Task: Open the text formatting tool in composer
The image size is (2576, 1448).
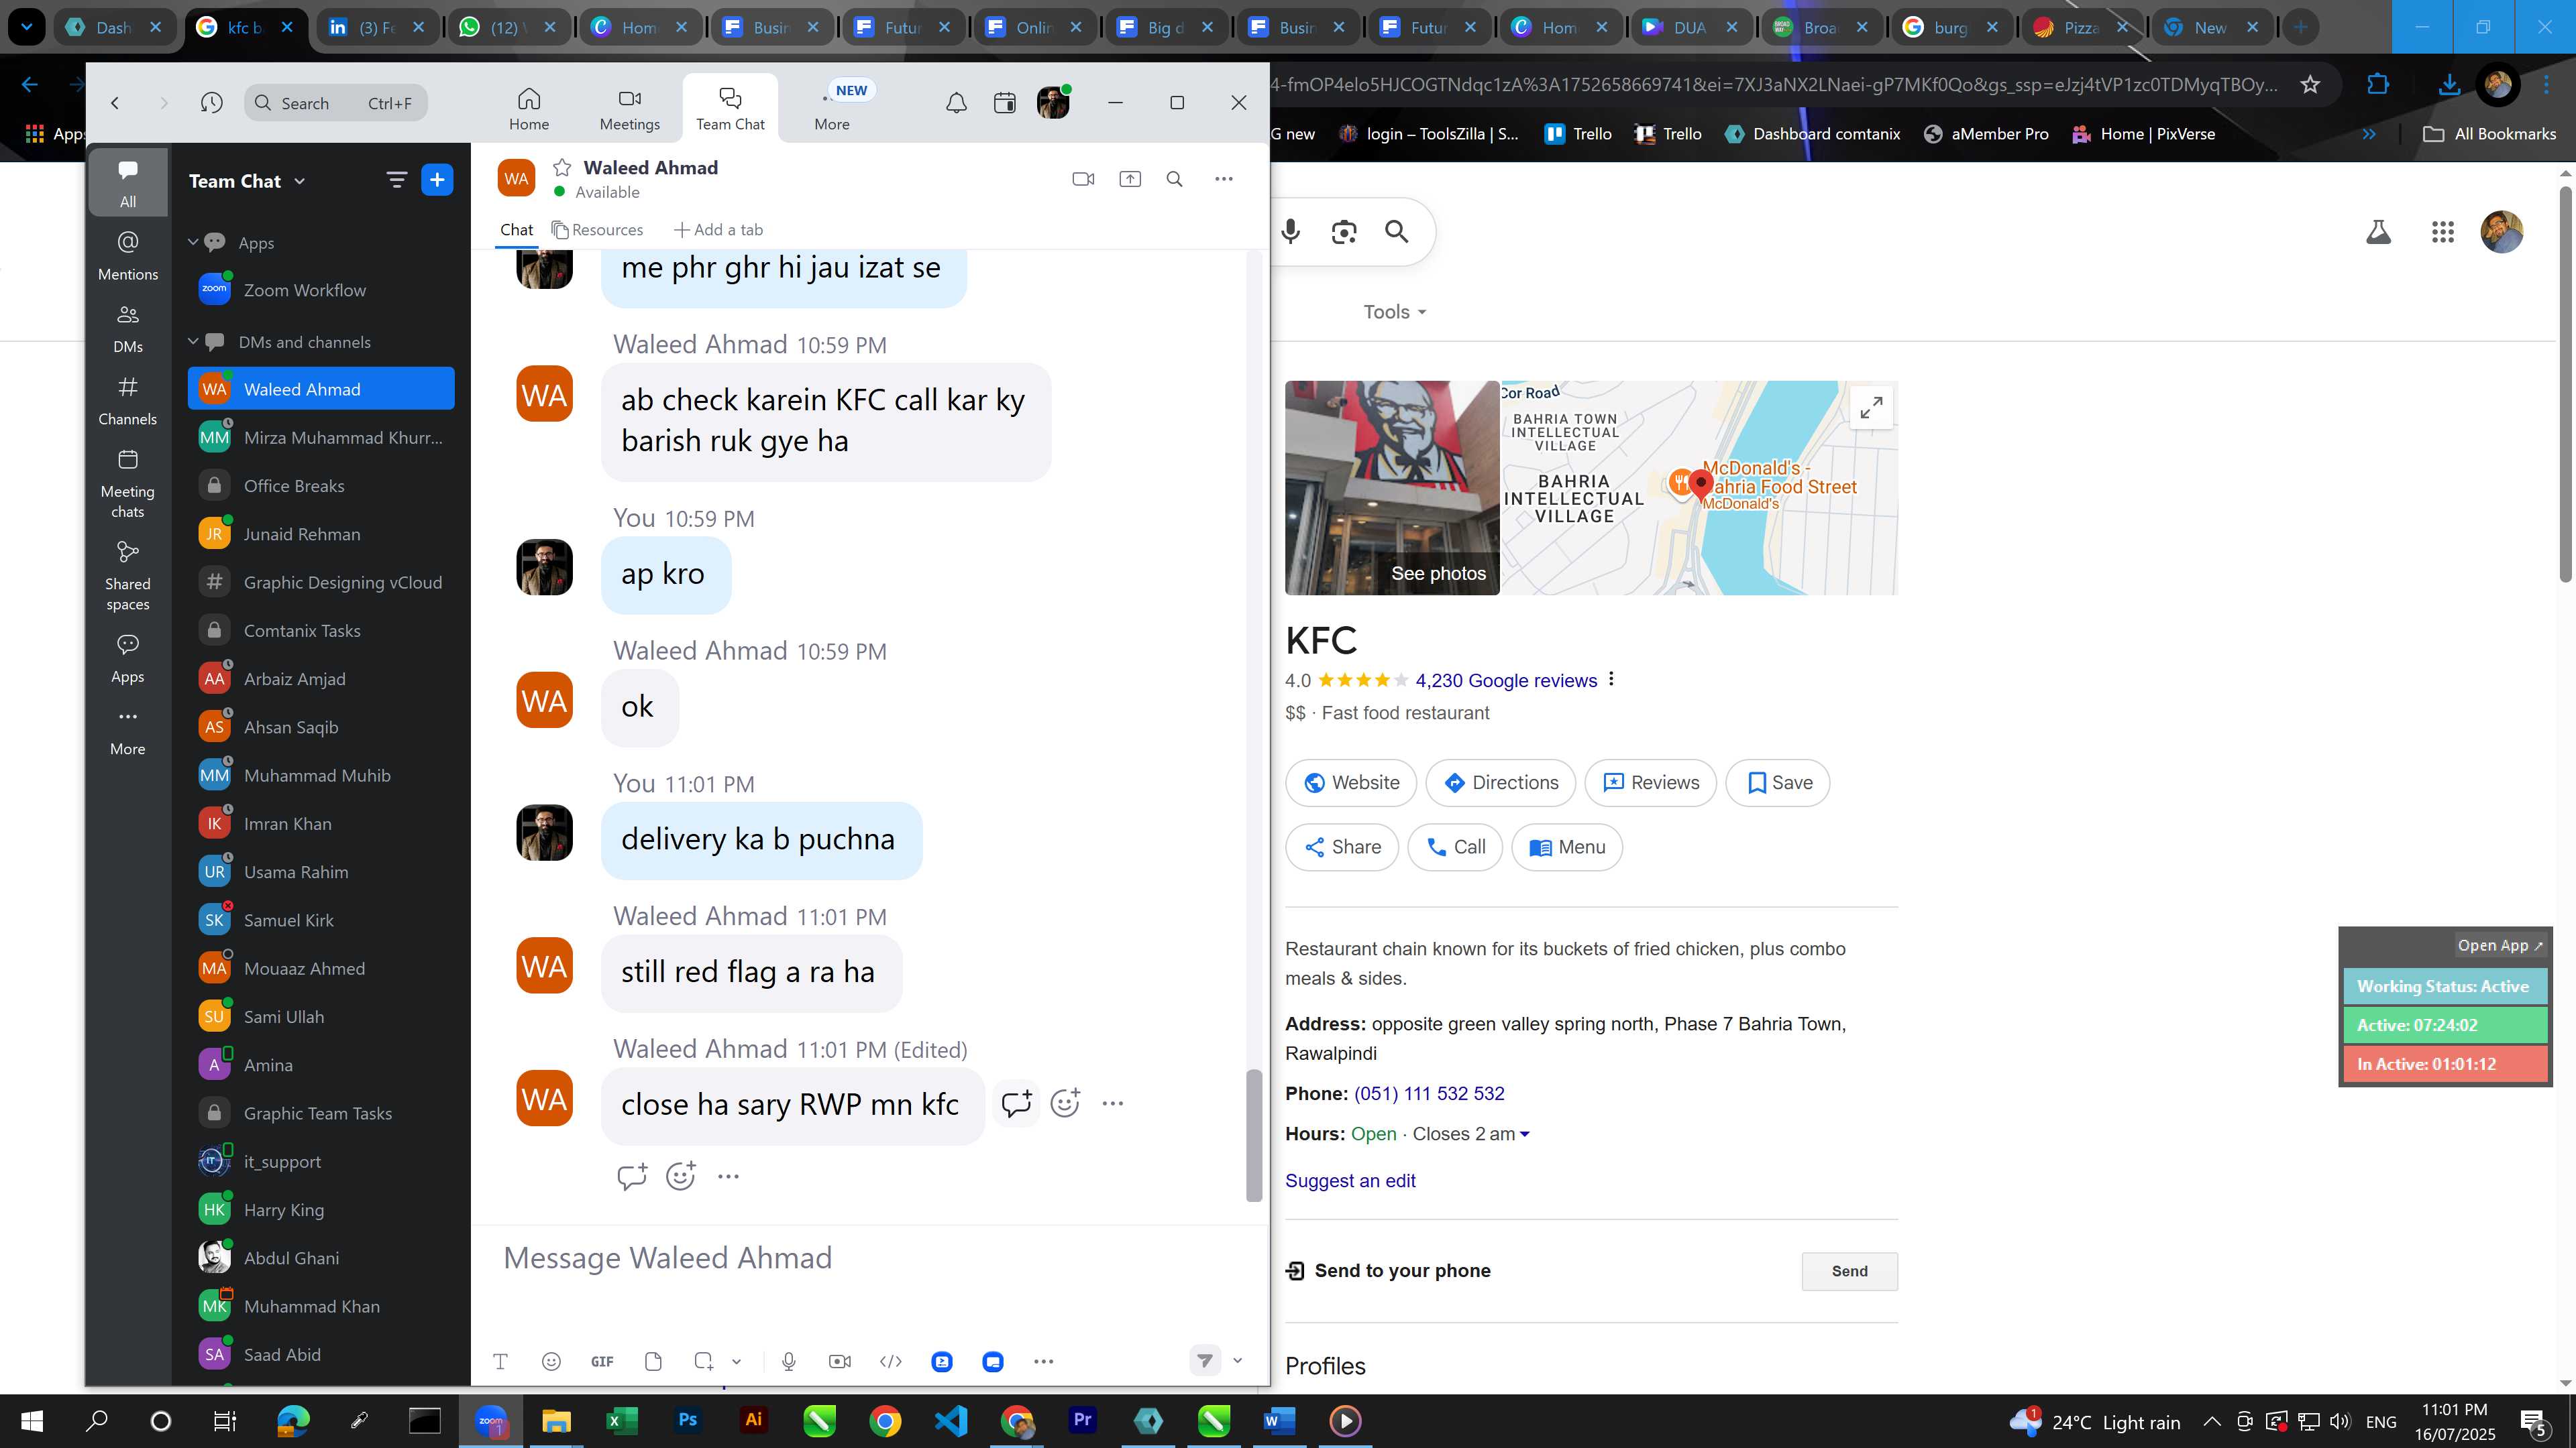Action: (500, 1361)
